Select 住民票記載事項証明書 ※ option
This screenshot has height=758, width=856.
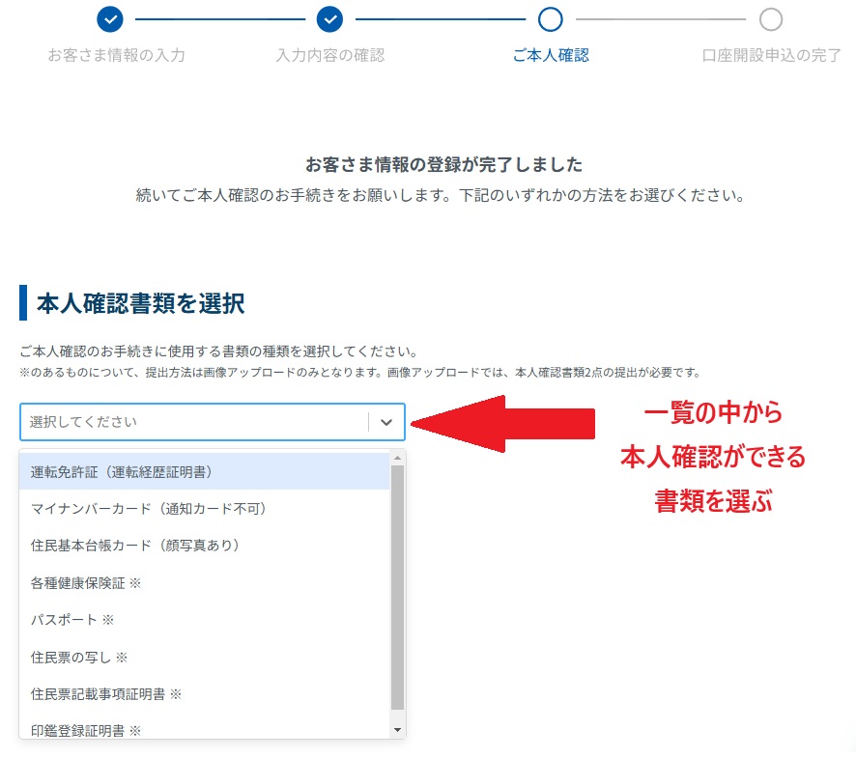click(106, 693)
